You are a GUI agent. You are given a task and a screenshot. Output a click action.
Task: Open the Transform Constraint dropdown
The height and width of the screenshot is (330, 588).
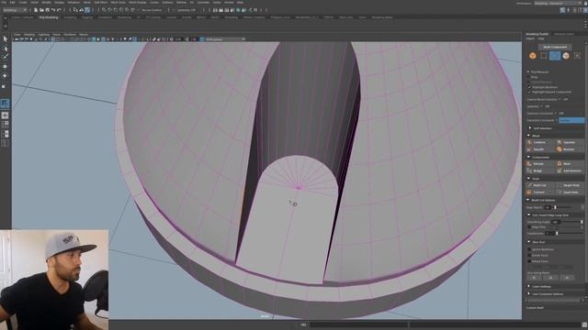tap(571, 120)
